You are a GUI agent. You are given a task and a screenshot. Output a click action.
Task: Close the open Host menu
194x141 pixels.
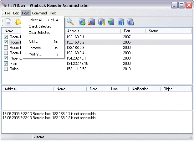click(25, 13)
